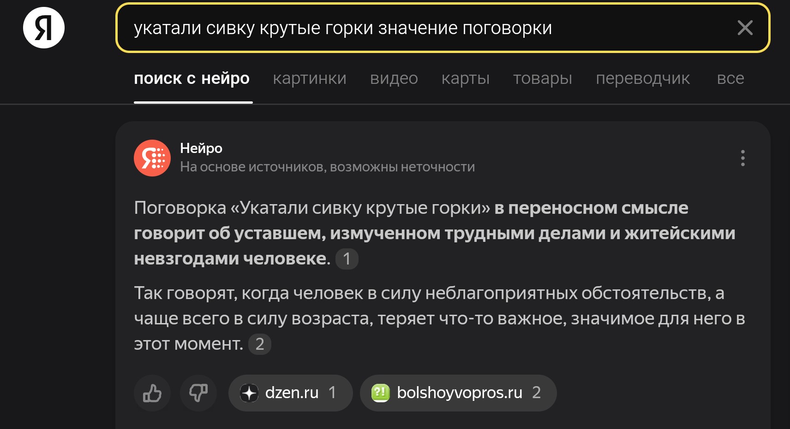
Task: Expand the 'все' services menu
Action: pos(730,78)
